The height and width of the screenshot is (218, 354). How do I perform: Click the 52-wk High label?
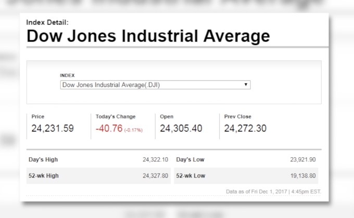44,175
